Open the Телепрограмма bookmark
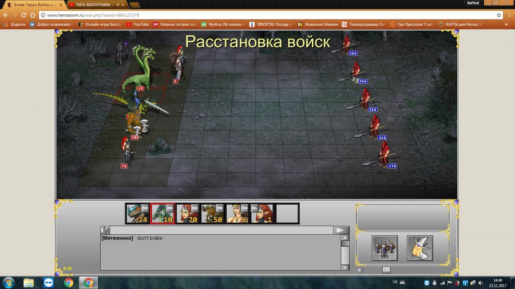Screen dimensions: 515x289 (363, 24)
